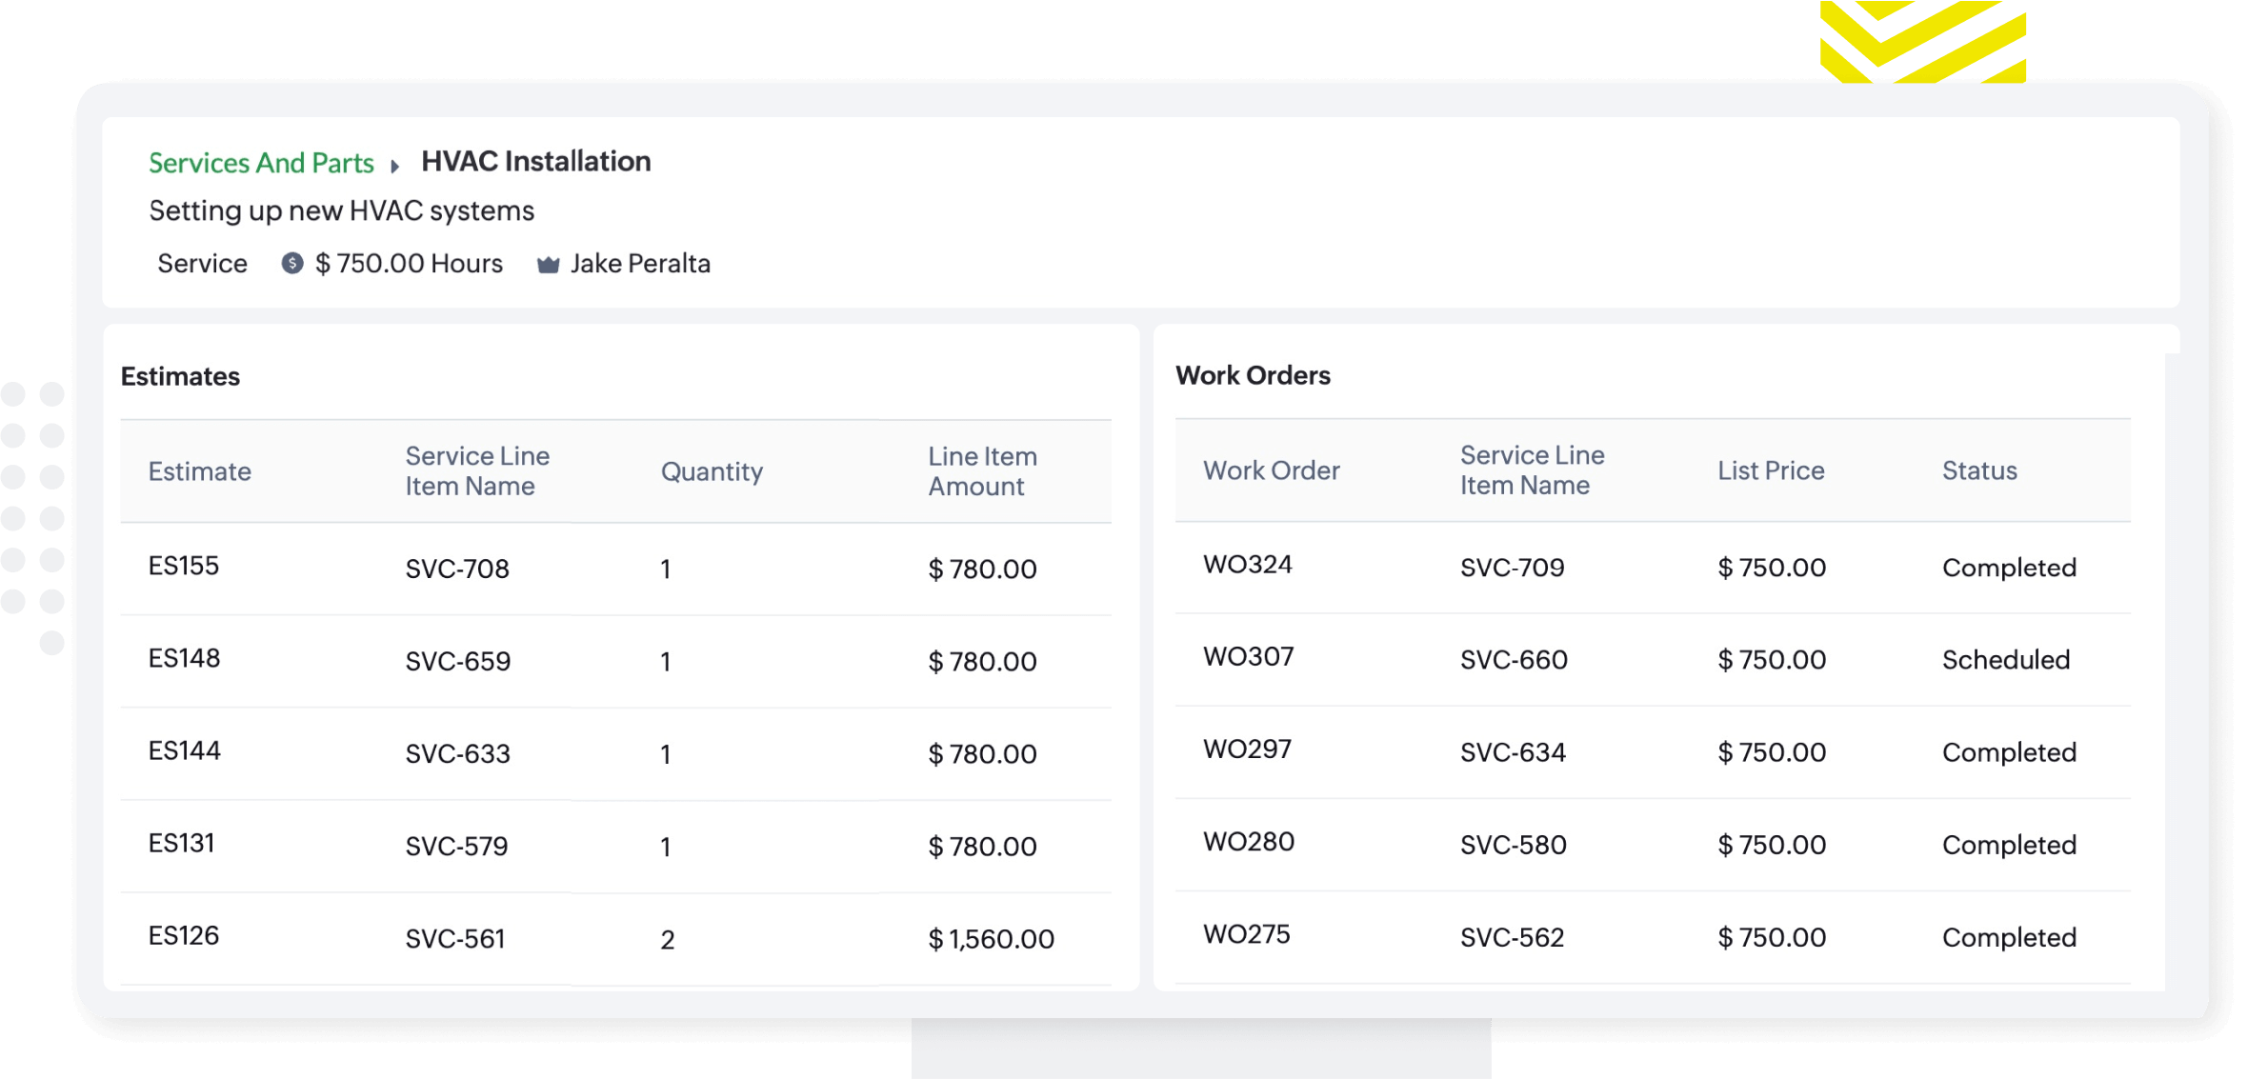
Task: Select the SVC-580 service line item
Action: [1513, 845]
